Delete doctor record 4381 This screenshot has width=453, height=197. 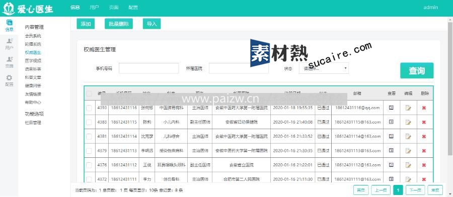point(424,136)
